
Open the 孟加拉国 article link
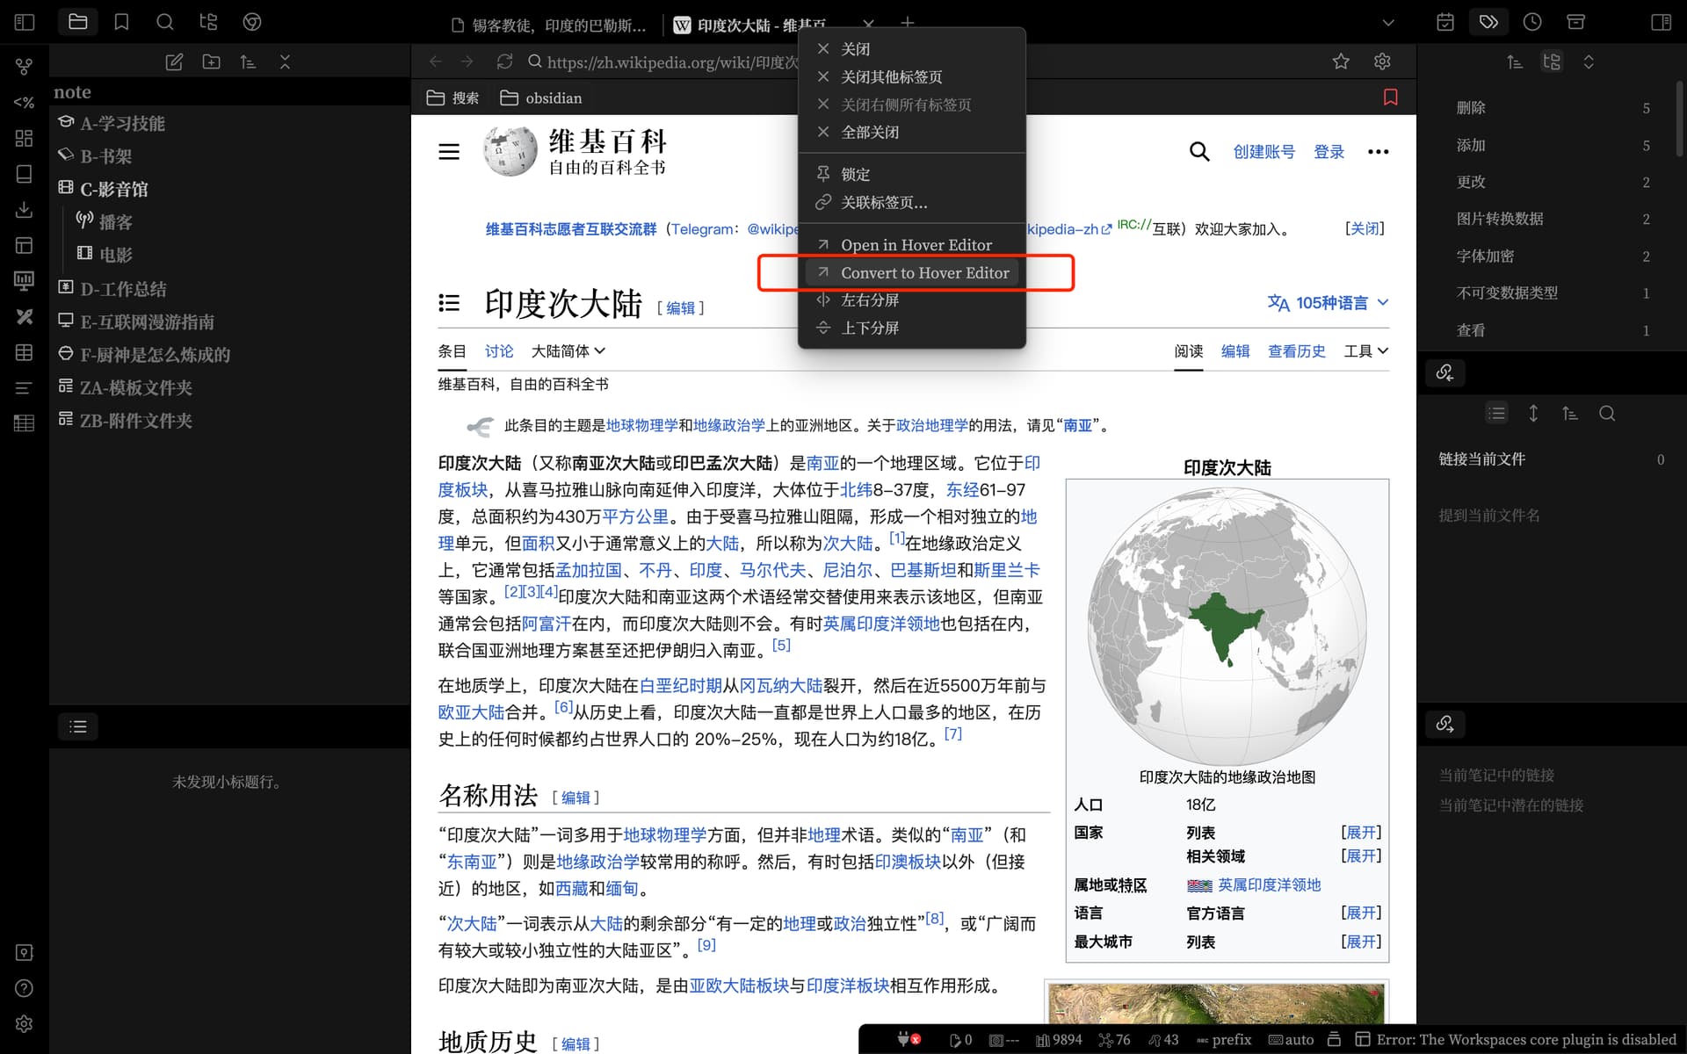588,570
